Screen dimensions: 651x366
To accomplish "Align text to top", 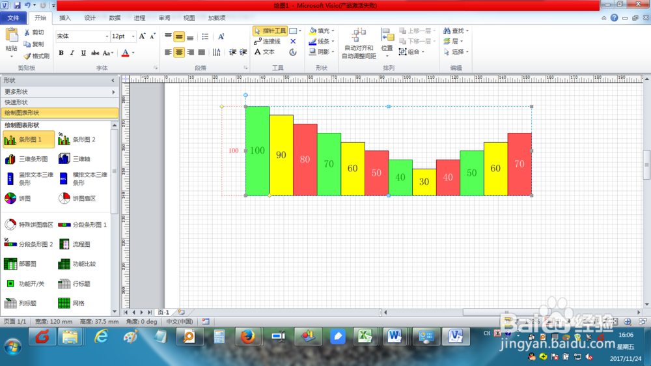I will coord(168,36).
